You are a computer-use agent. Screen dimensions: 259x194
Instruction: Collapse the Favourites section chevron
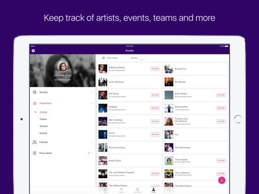(x=92, y=103)
